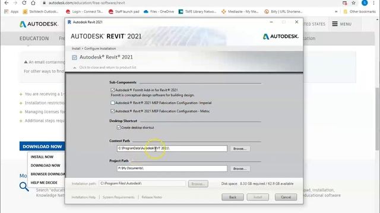The width and height of the screenshot is (380, 213).
Task: Reload the page with refresh icon
Action: (x=24, y=3)
